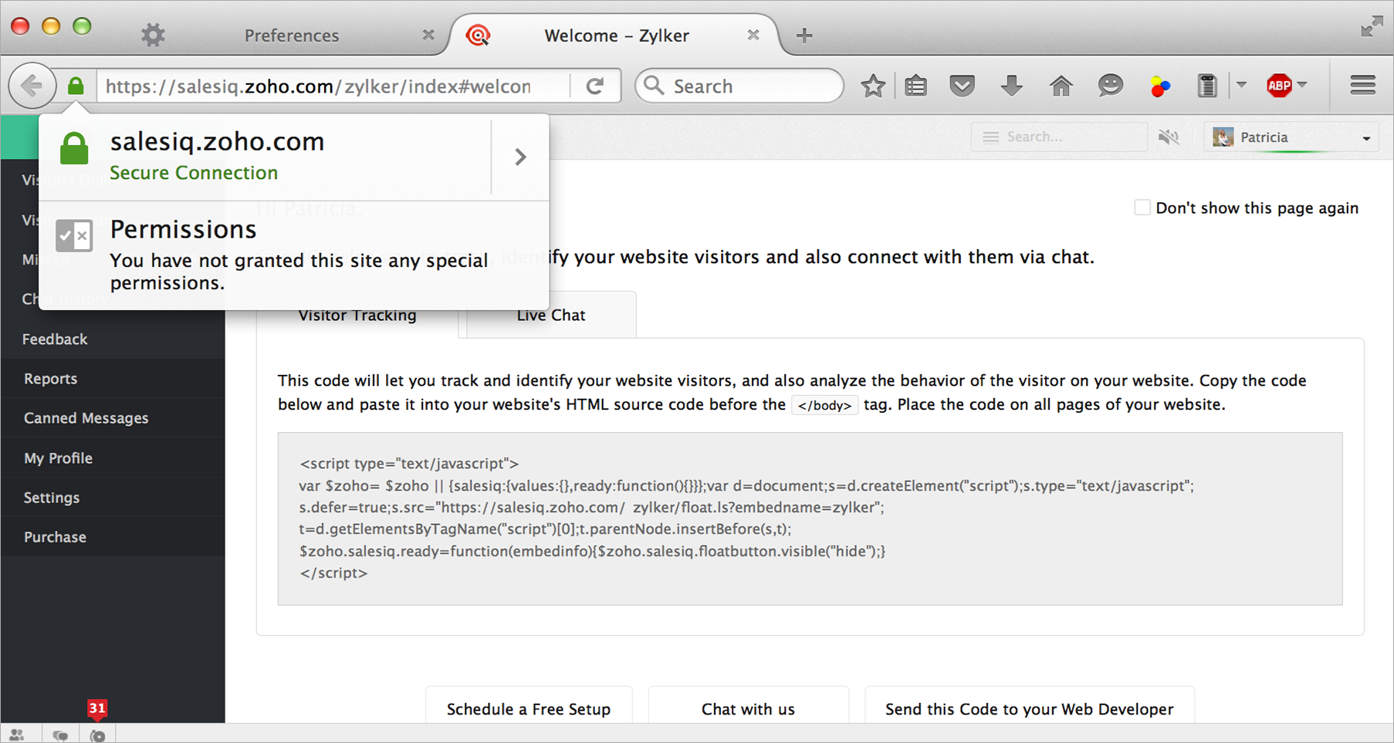Viewport: 1394px width, 743px height.
Task: Click Schedule a Free Setup button
Action: (x=529, y=708)
